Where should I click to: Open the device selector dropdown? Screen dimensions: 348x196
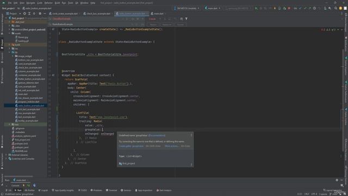(x=187, y=8)
